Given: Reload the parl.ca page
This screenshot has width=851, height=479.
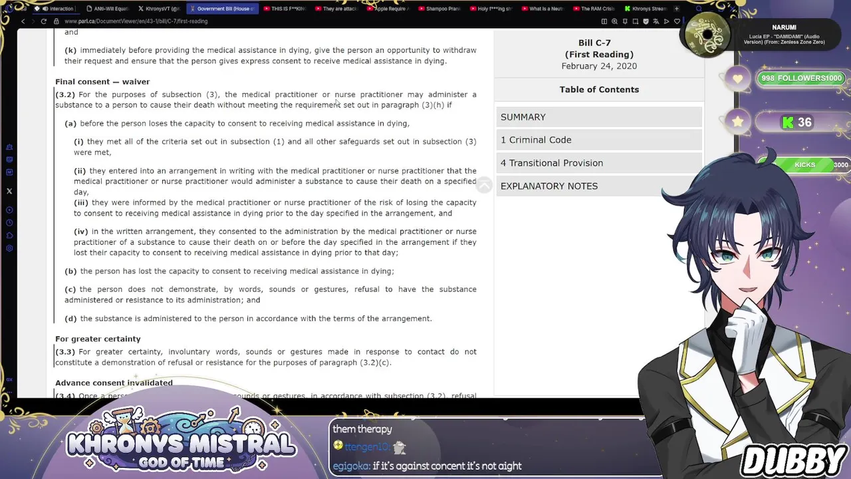Looking at the screenshot, I should point(44,21).
